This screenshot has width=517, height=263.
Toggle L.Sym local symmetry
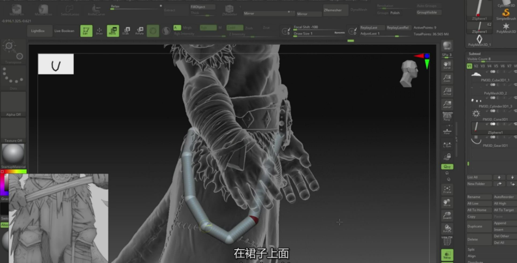tap(447, 144)
